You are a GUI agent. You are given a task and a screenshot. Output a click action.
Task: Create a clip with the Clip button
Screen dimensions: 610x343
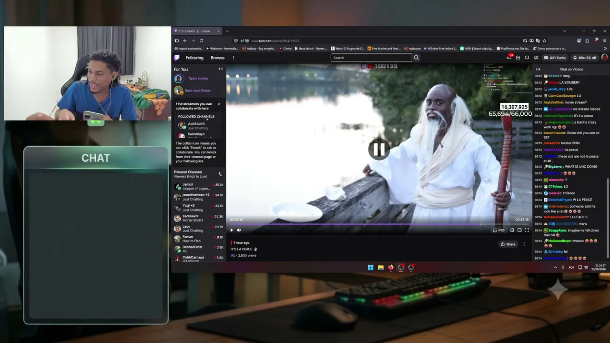[499, 230]
